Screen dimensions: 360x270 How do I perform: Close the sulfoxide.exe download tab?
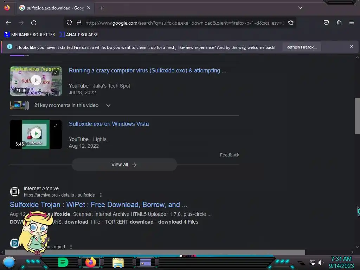pyautogui.click(x=89, y=8)
